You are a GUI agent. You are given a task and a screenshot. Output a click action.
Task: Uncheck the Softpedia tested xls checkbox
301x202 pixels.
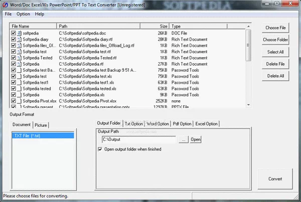[x=13, y=89]
